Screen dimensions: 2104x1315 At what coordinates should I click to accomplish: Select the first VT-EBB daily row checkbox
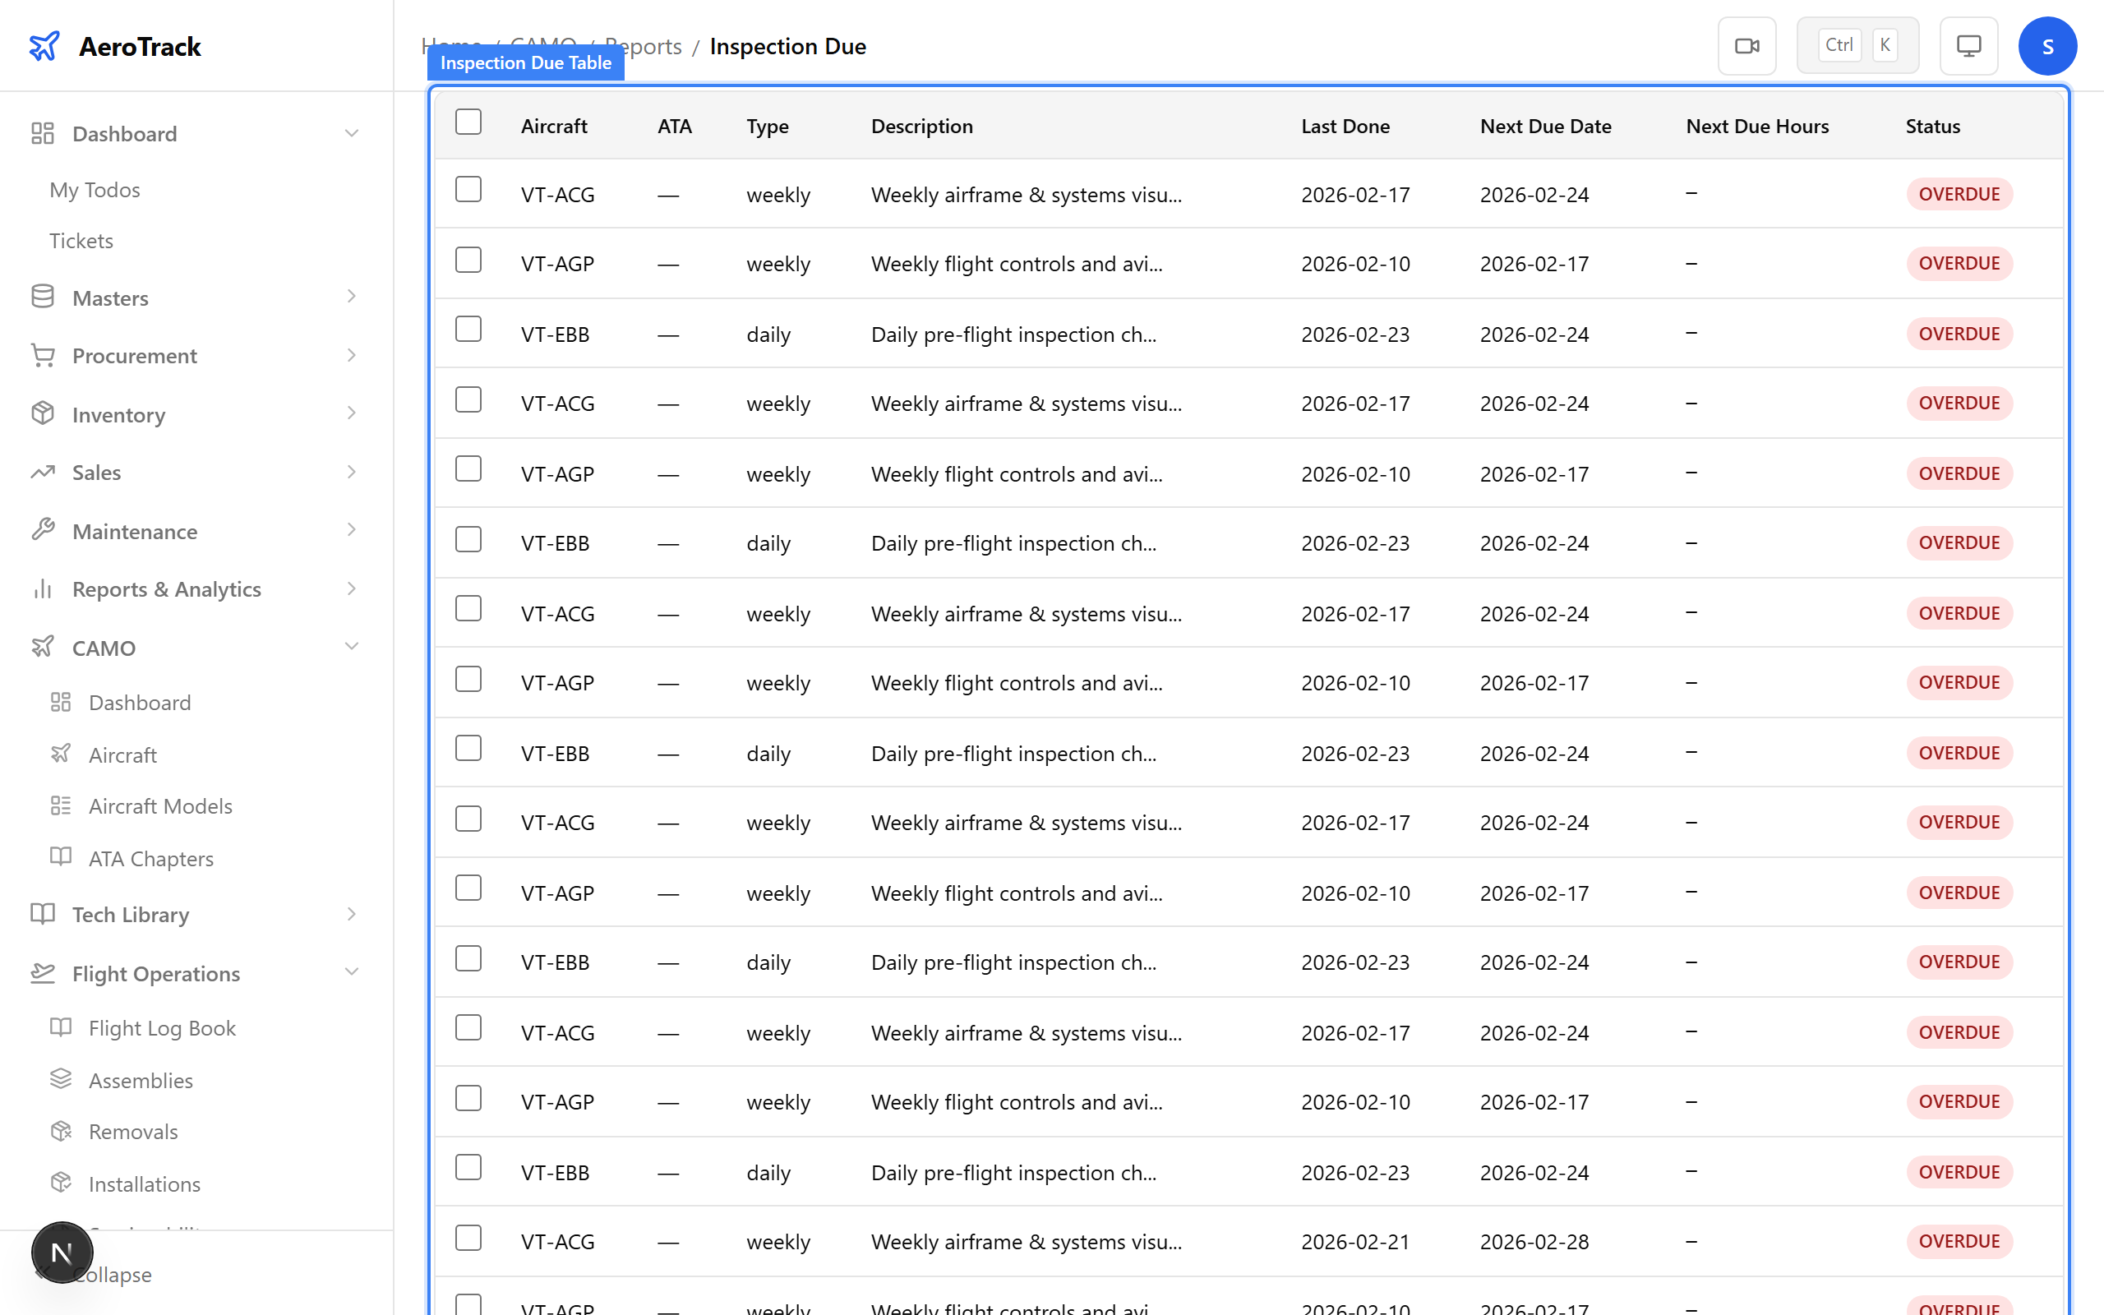[x=468, y=330]
